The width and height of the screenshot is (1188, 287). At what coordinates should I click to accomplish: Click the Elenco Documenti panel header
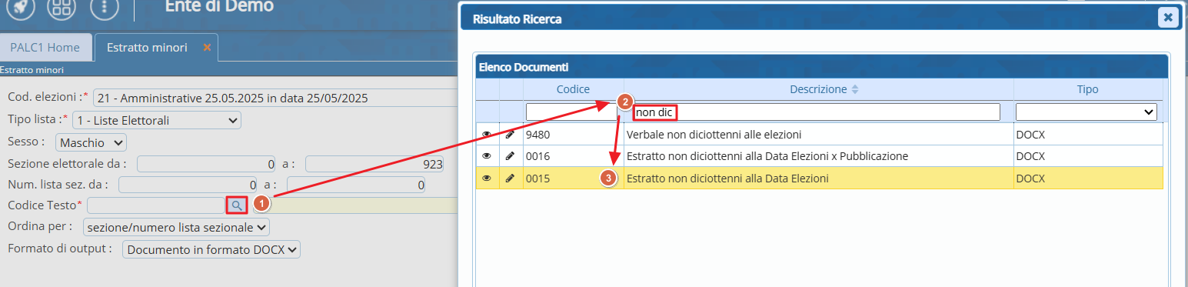[822, 67]
